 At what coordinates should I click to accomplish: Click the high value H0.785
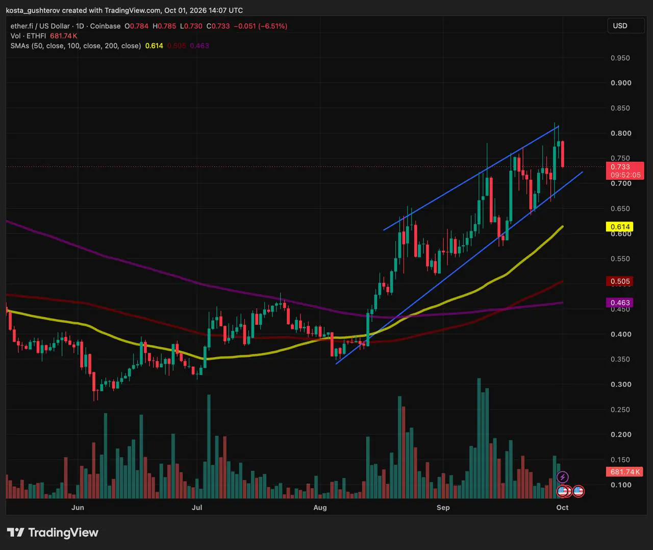pos(164,26)
